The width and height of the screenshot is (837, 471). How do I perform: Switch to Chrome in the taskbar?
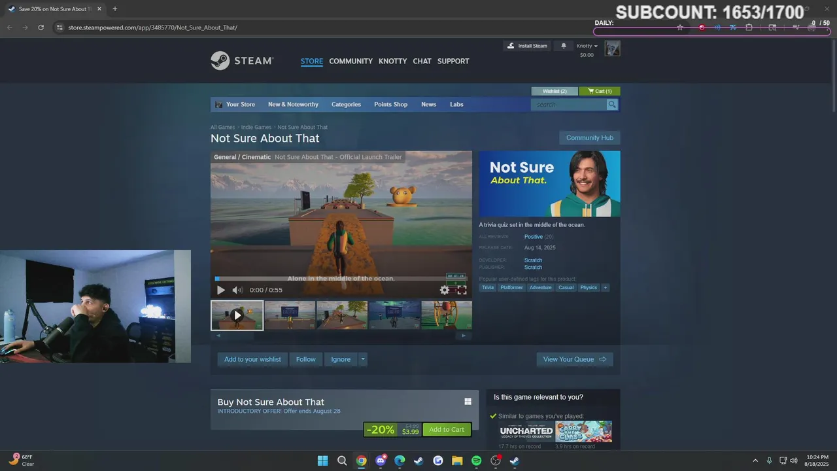coord(361,461)
